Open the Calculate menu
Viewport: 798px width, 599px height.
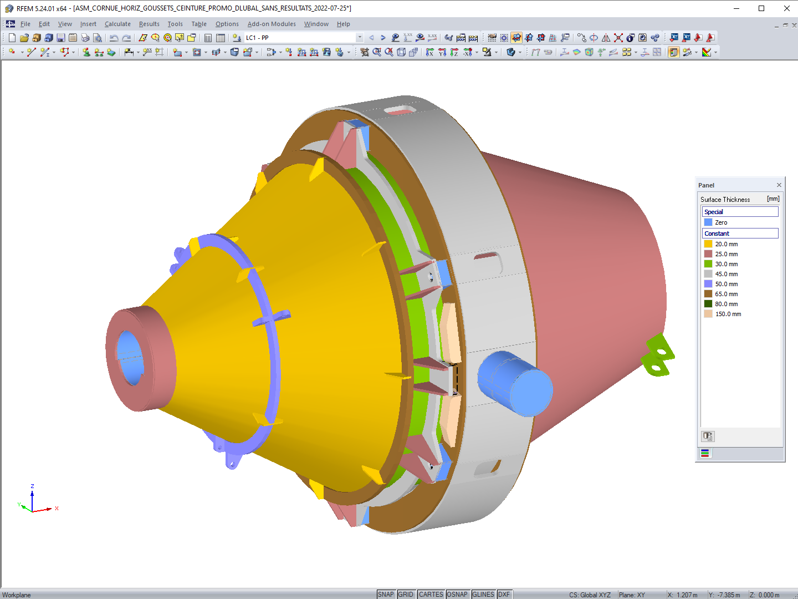click(x=117, y=24)
